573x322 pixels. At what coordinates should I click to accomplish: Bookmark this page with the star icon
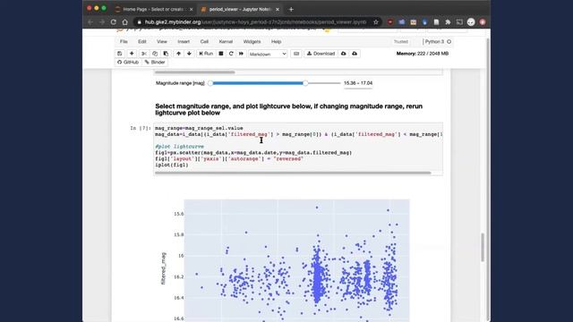(x=376, y=22)
